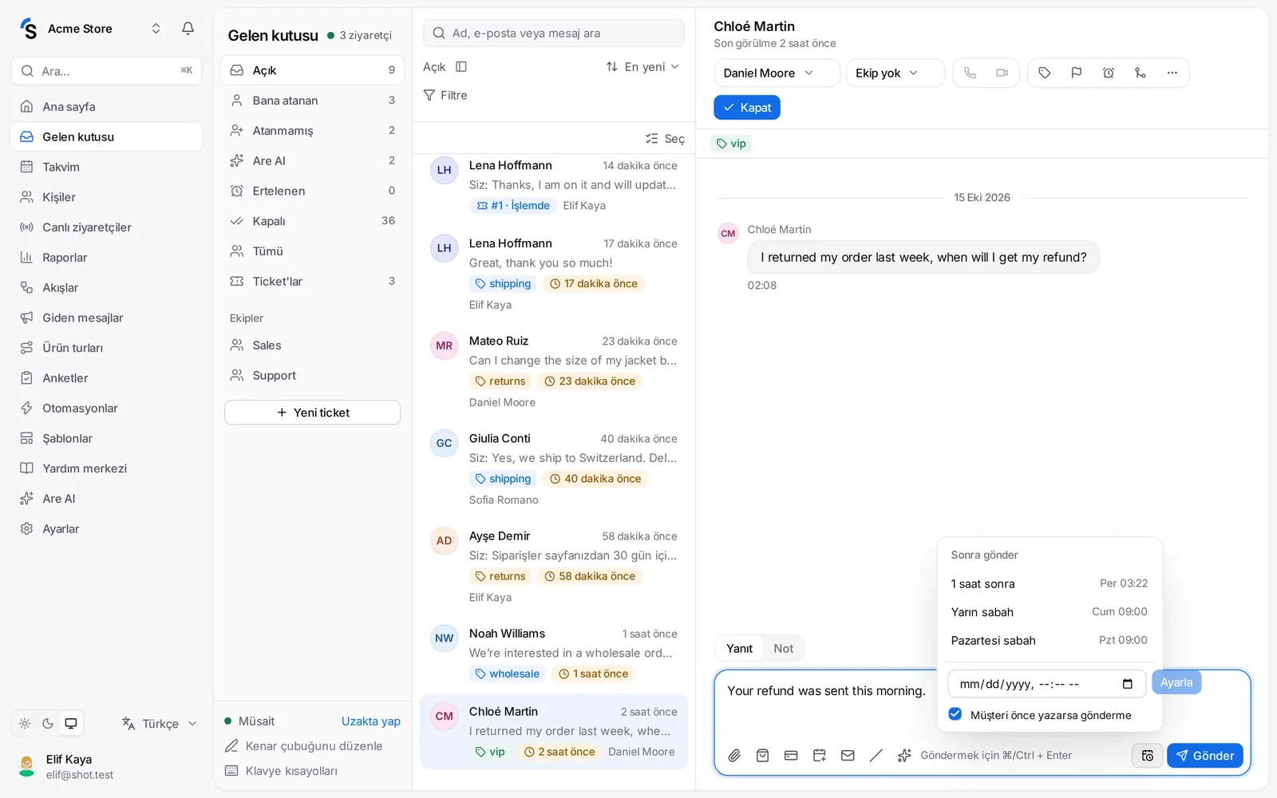This screenshot has height=798, width=1277.
Task: Click the credit card icon in the composer
Action: coord(791,755)
